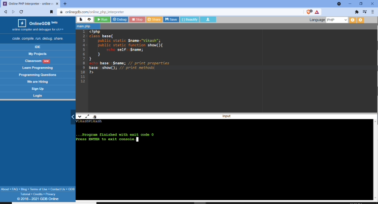Start the Debug button
Viewport: 378px width, 204px height.
[120, 20]
